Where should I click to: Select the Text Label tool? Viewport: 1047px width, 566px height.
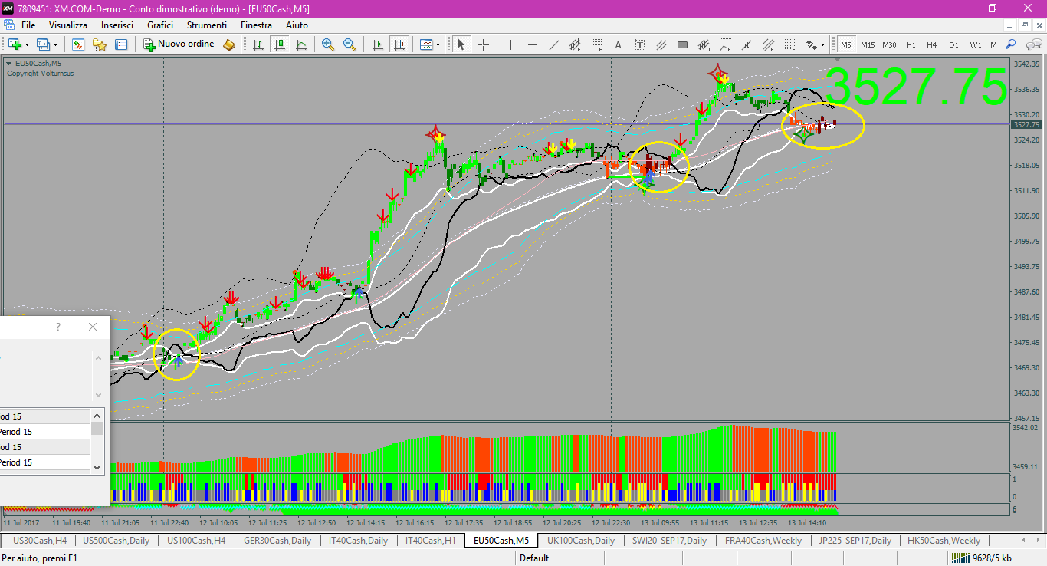[x=640, y=44]
